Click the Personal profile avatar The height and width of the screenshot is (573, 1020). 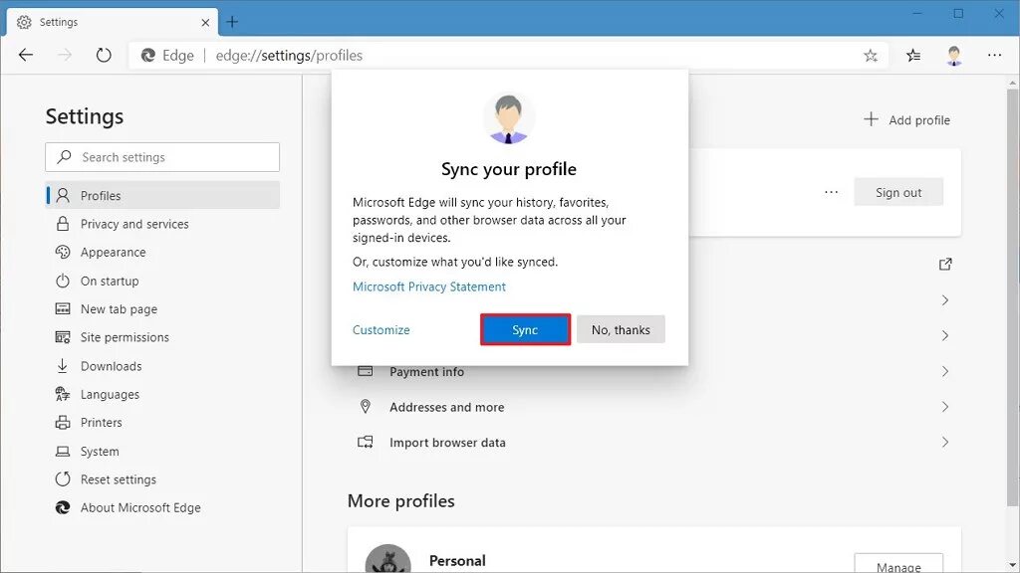(x=387, y=559)
